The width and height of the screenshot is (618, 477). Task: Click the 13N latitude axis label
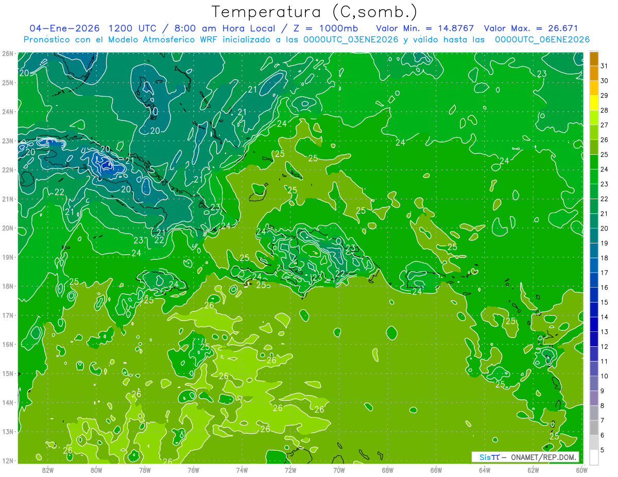point(7,431)
